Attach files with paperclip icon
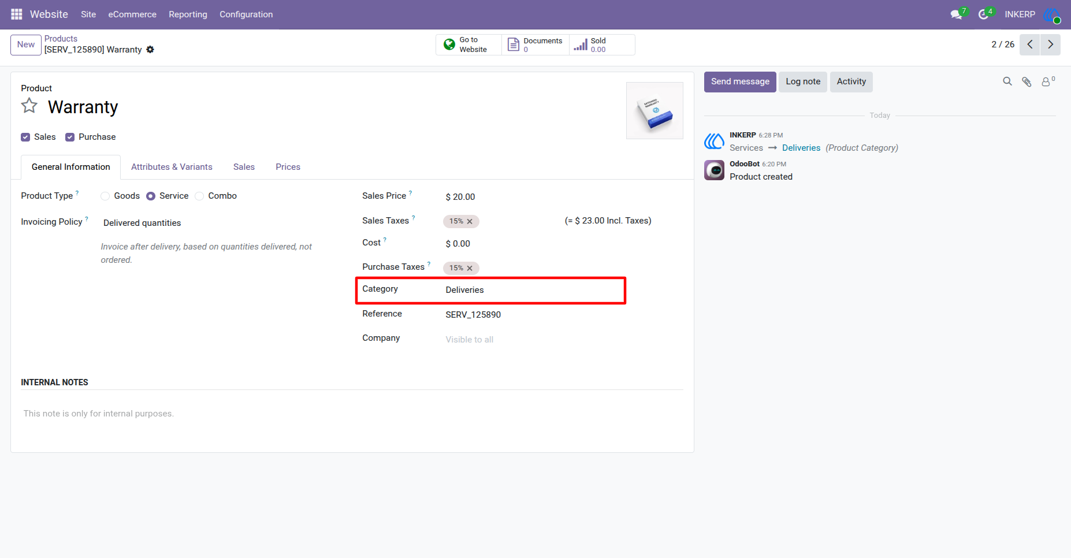The image size is (1071, 558). (1027, 81)
